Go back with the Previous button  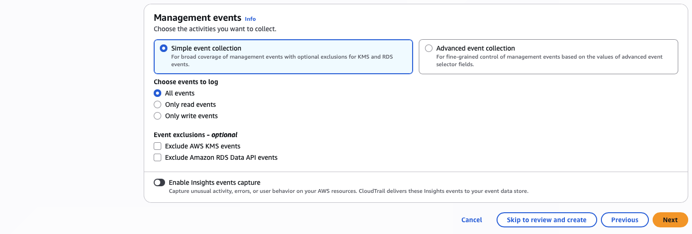[x=624, y=220]
